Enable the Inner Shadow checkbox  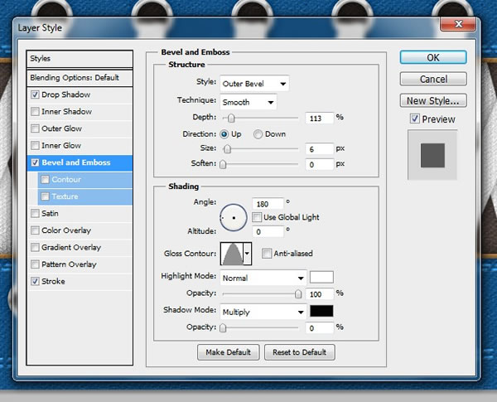click(x=35, y=112)
